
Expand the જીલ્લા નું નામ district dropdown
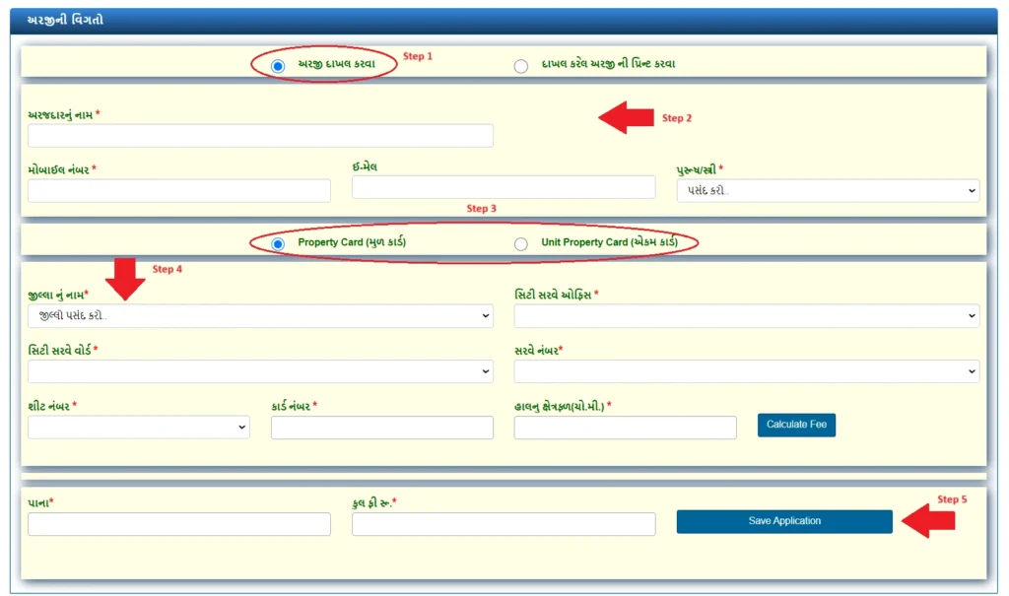pos(260,316)
